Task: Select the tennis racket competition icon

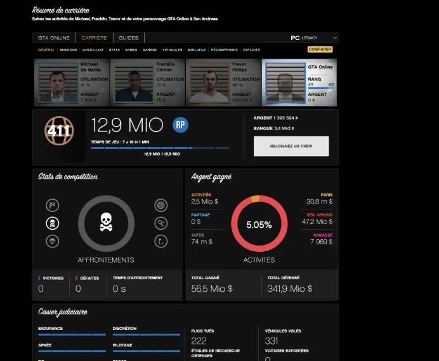Action: (x=161, y=223)
